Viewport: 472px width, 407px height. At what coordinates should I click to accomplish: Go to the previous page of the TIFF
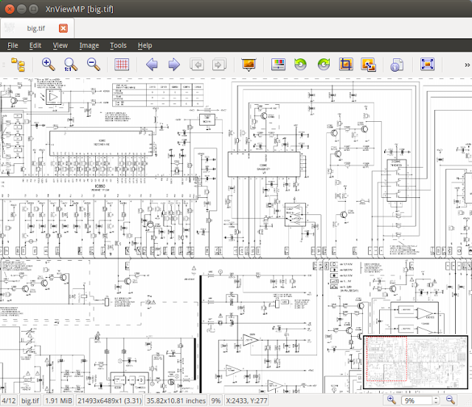(197, 64)
